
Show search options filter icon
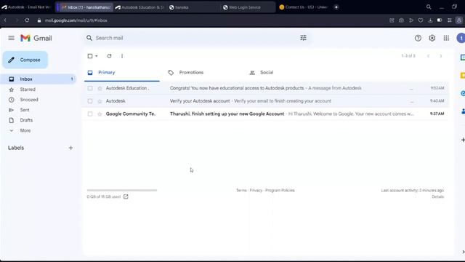(303, 38)
